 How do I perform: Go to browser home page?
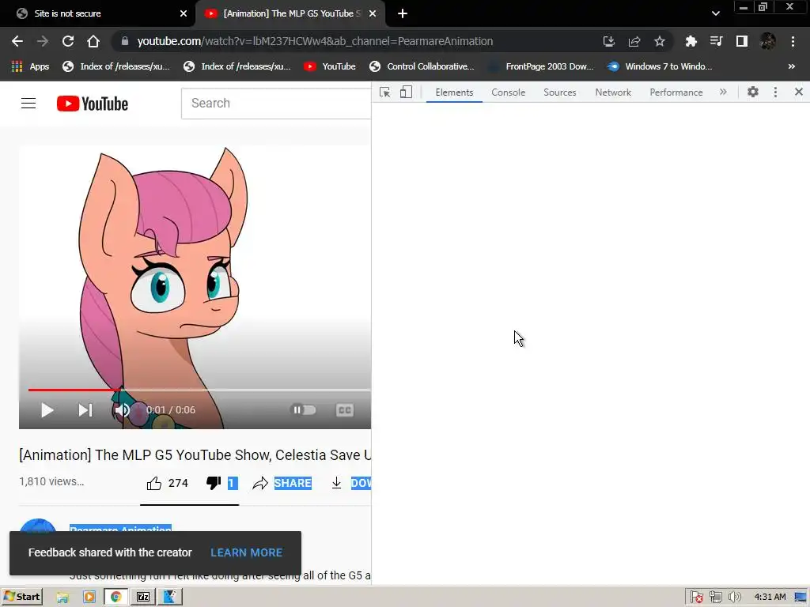click(93, 41)
